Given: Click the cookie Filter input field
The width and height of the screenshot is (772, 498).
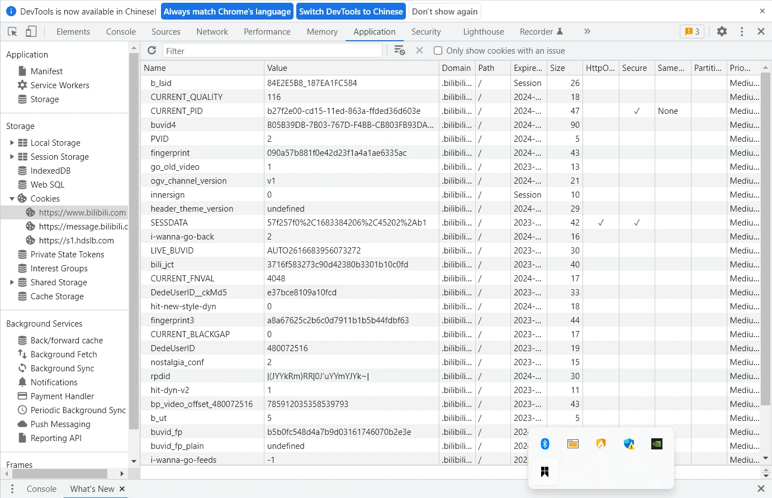Looking at the screenshot, I should 272,51.
